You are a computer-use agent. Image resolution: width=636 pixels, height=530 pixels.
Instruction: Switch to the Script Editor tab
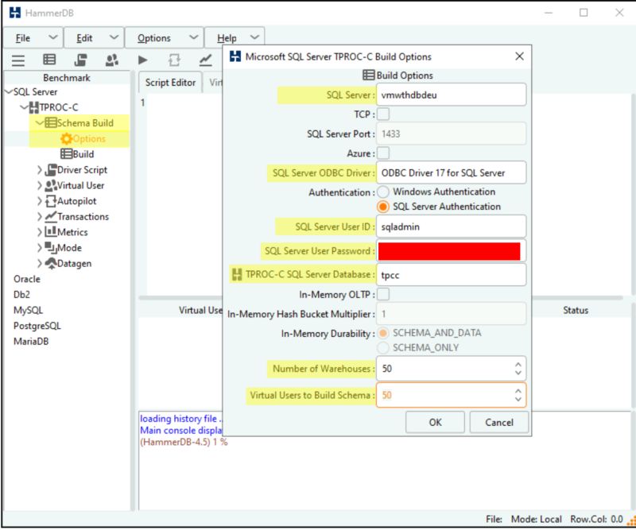pos(170,83)
